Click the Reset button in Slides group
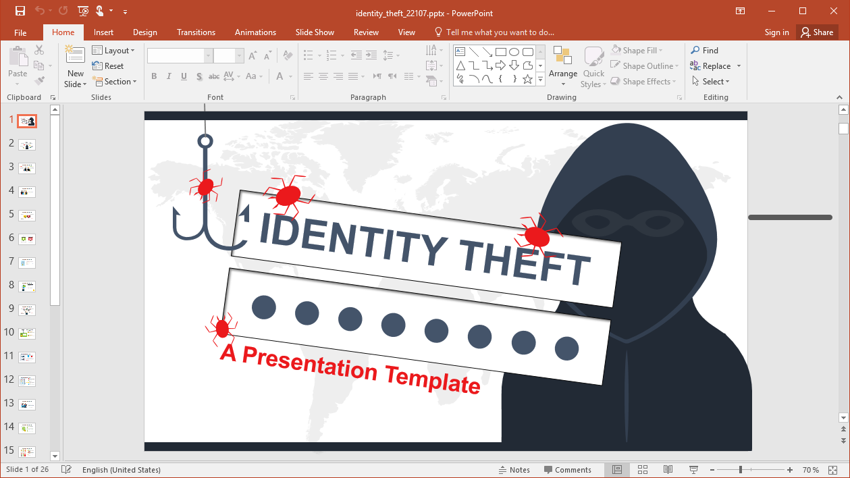Image resolution: width=850 pixels, height=478 pixels. (x=108, y=65)
